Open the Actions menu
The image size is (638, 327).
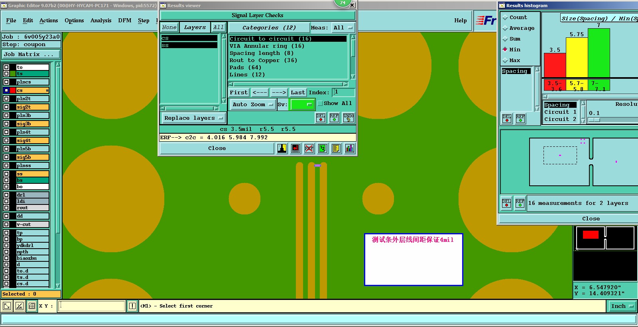coord(49,20)
